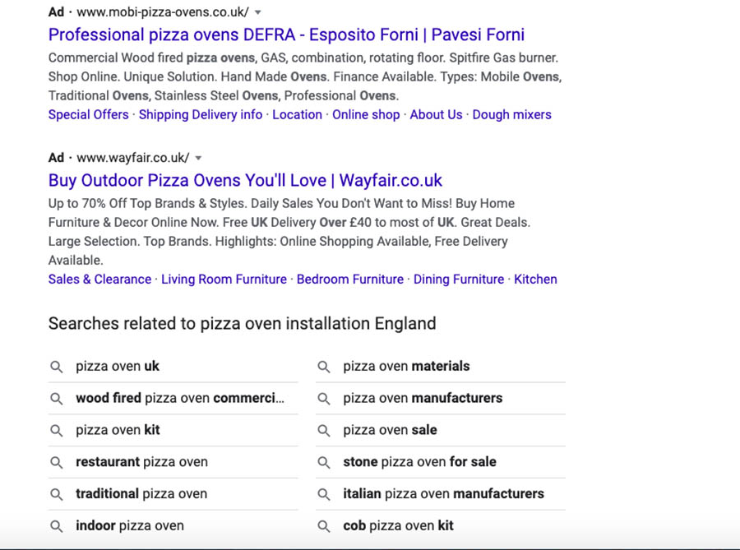The width and height of the screenshot is (740, 550).
Task: Open 'Buy Outdoor Pizza Ovens You'll Love' title
Action: [x=245, y=180]
